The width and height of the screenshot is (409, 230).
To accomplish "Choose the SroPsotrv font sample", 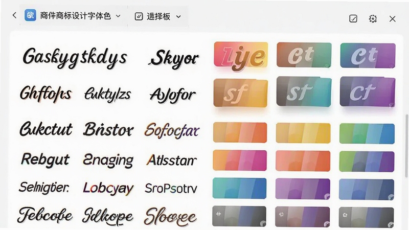I will tap(171, 188).
